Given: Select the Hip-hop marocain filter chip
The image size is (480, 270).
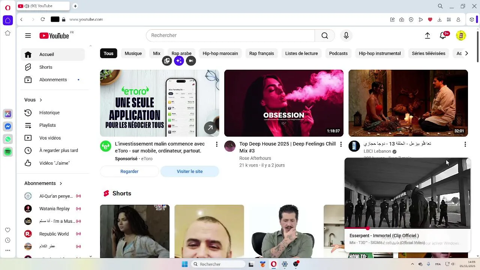Looking at the screenshot, I should (220, 53).
